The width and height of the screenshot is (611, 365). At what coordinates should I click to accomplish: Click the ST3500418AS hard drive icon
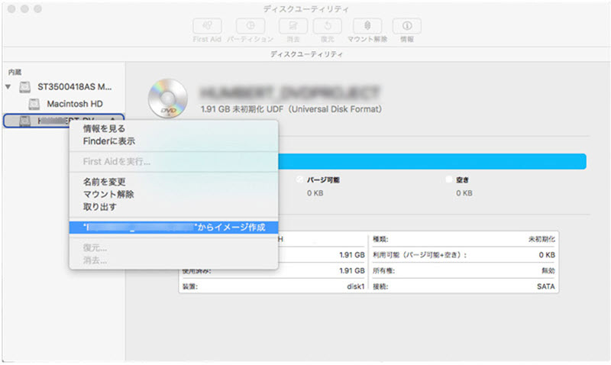(x=27, y=86)
